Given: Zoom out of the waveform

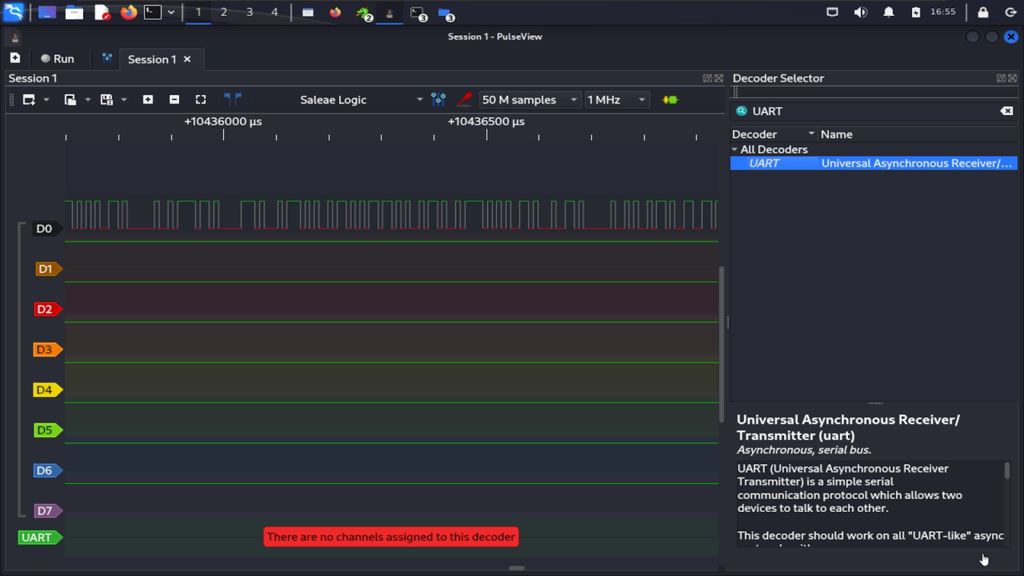Looking at the screenshot, I should [x=174, y=100].
